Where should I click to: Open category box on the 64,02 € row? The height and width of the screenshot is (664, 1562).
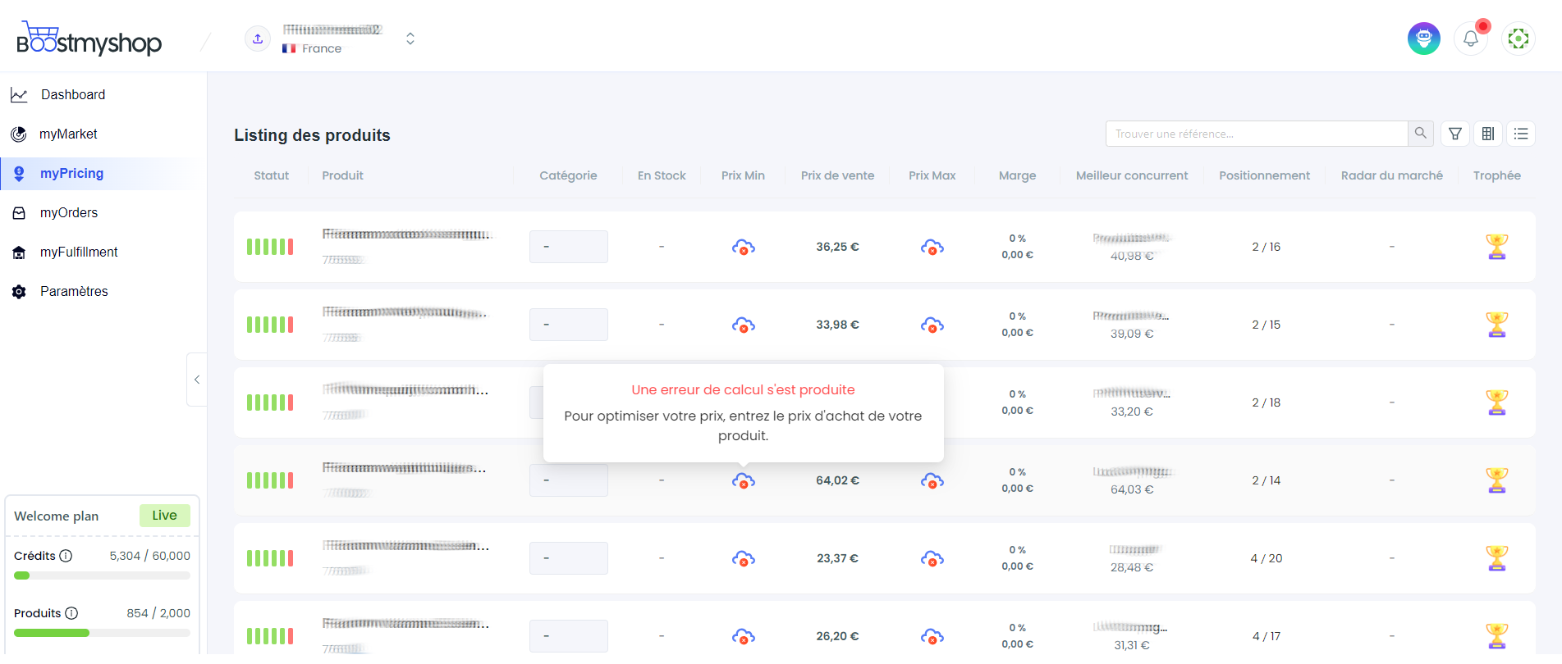click(x=569, y=480)
